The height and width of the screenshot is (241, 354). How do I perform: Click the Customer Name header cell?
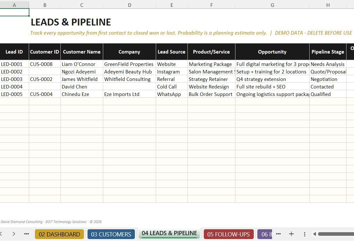pyautogui.click(x=82, y=52)
